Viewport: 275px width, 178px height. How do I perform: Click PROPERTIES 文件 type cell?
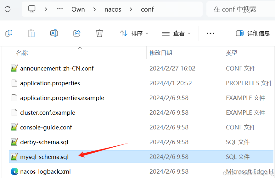[x=249, y=83]
